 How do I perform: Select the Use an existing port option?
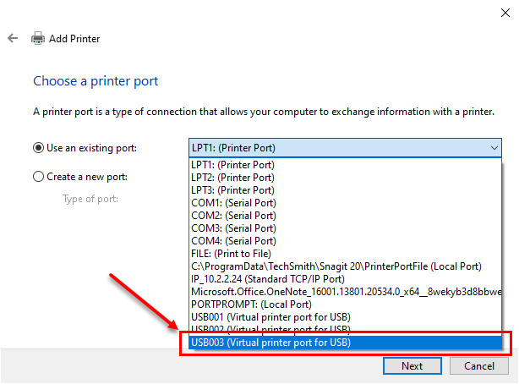(x=38, y=148)
